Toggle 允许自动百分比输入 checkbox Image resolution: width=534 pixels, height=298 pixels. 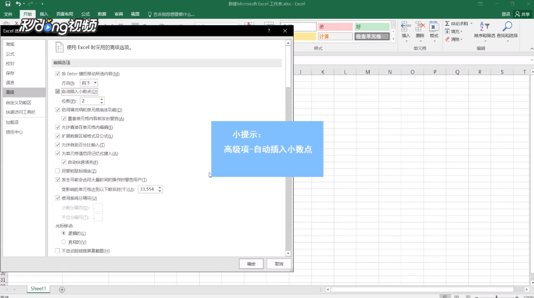(58, 144)
